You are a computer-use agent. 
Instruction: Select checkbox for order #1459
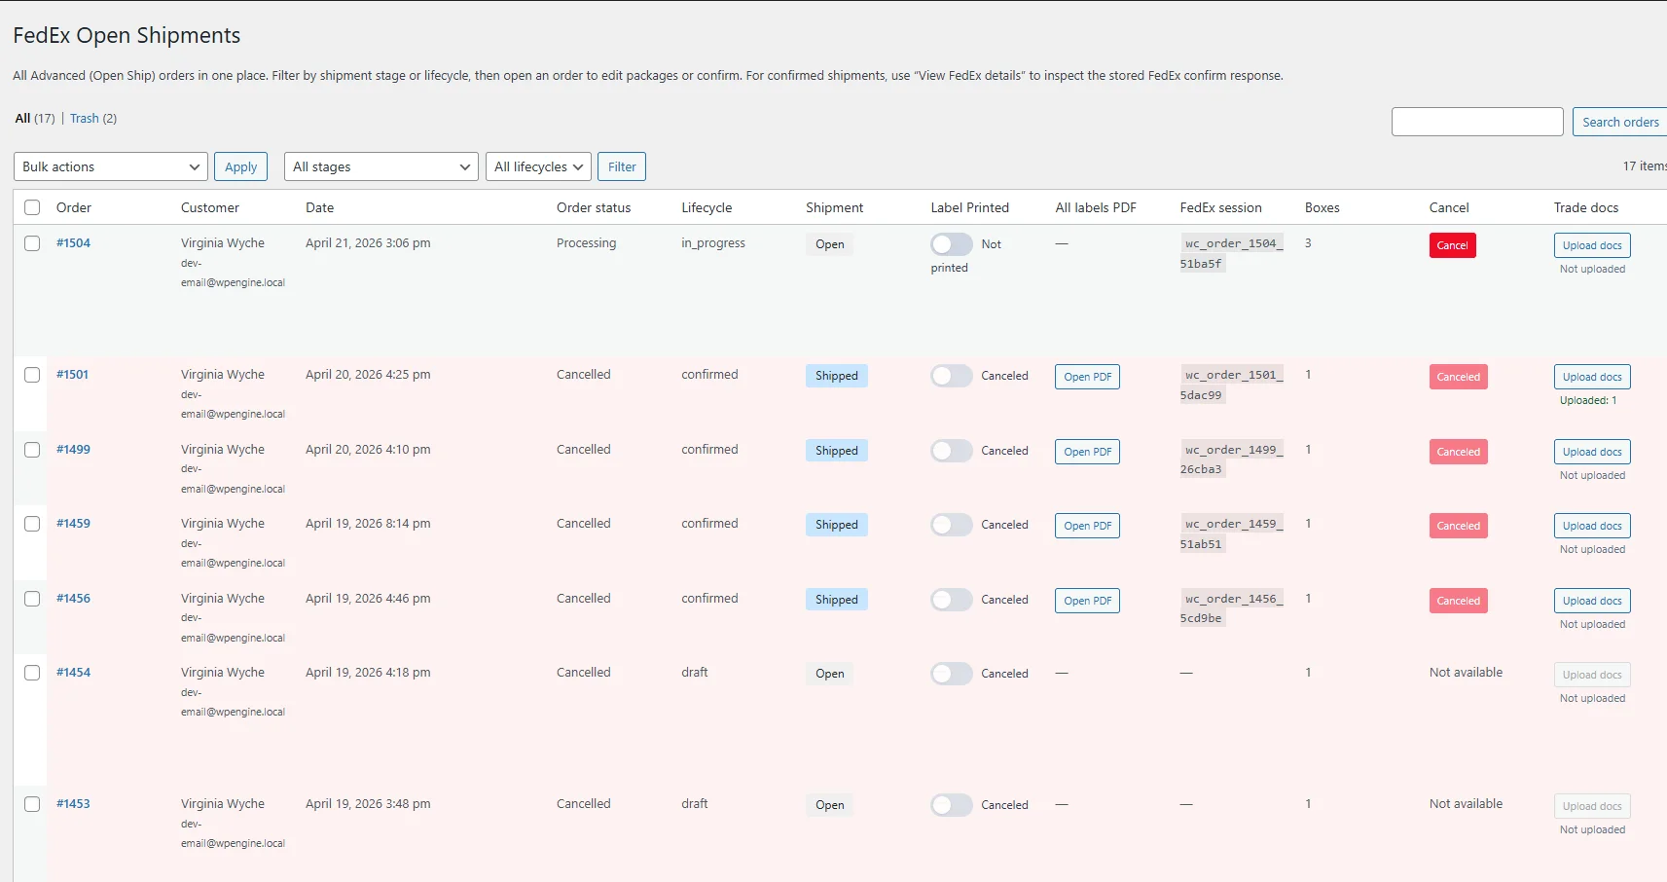pos(32,524)
